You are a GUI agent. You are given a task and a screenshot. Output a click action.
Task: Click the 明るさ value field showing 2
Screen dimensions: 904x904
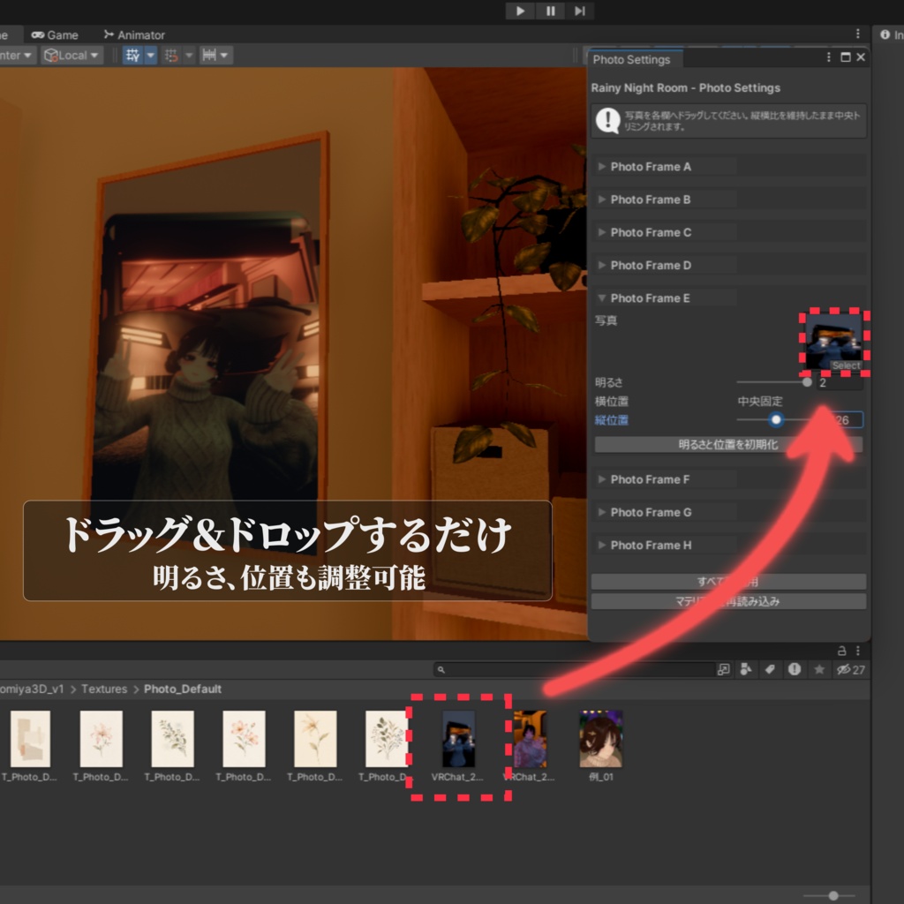tap(840, 382)
